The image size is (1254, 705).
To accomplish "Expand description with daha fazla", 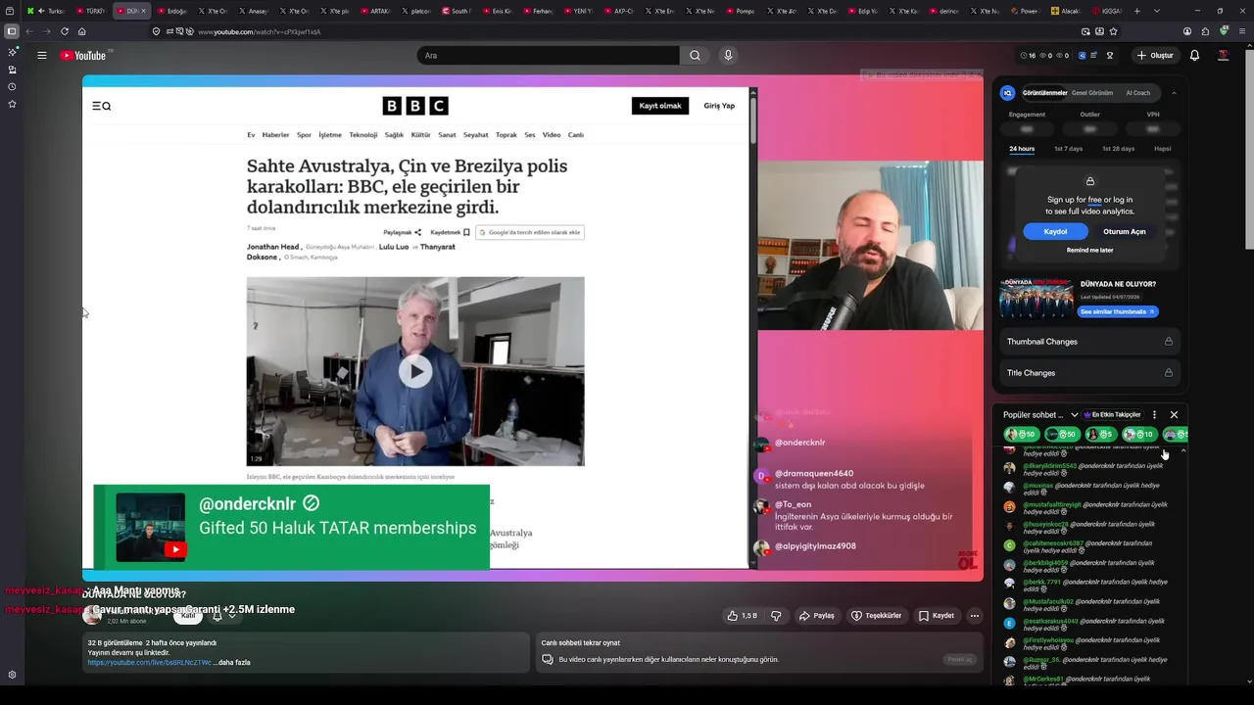I will pos(234,663).
